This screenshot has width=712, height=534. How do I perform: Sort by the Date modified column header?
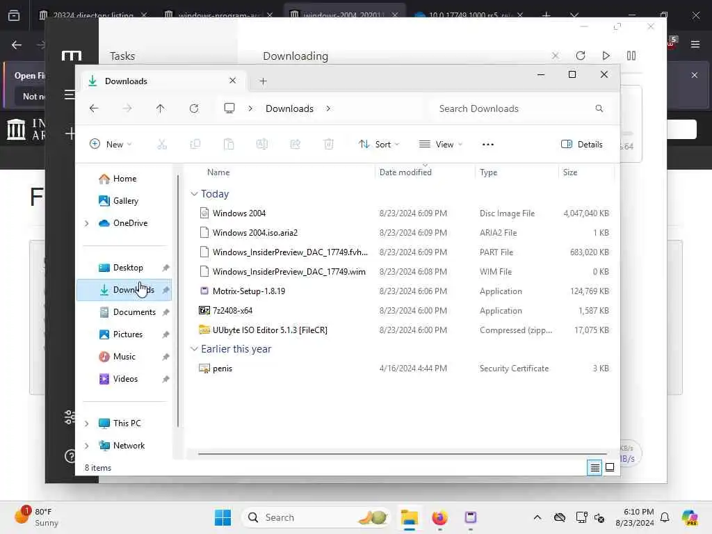click(405, 172)
